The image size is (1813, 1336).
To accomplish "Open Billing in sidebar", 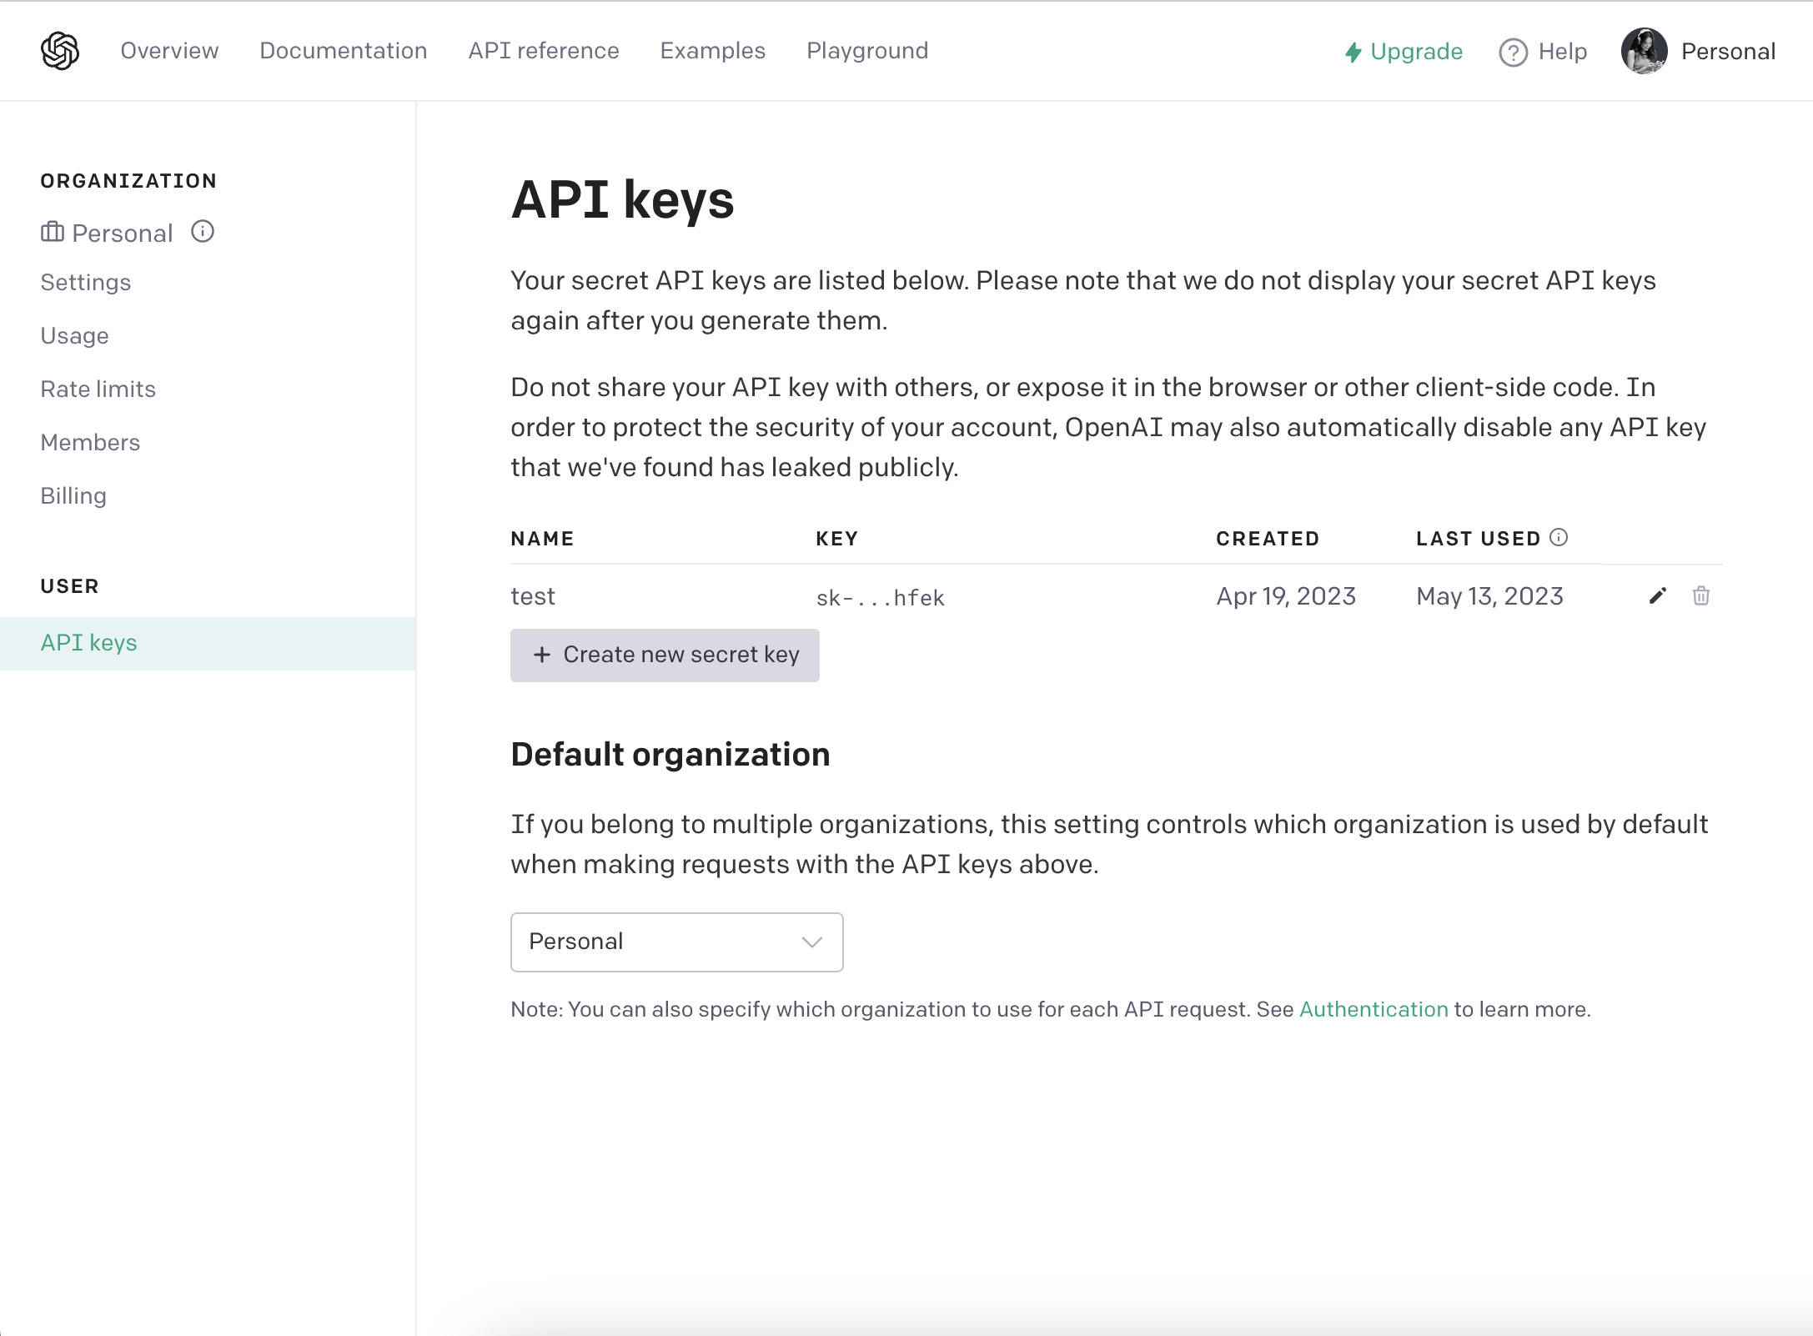I will point(73,496).
